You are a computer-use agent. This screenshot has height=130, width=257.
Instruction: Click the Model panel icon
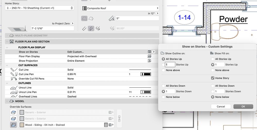[12, 101]
